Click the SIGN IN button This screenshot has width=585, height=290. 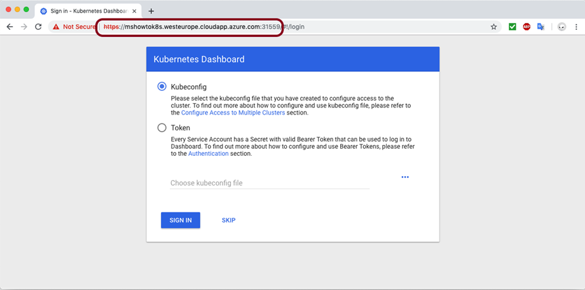[181, 220]
